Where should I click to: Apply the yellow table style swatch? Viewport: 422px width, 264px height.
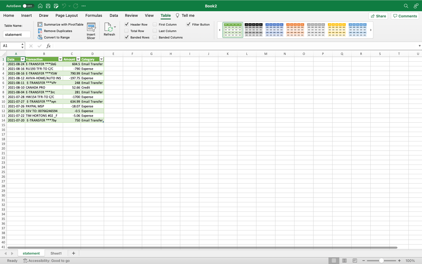(x=337, y=30)
